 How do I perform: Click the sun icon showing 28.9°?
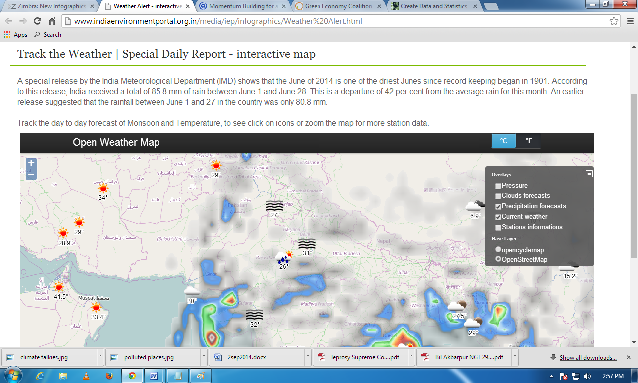63,233
